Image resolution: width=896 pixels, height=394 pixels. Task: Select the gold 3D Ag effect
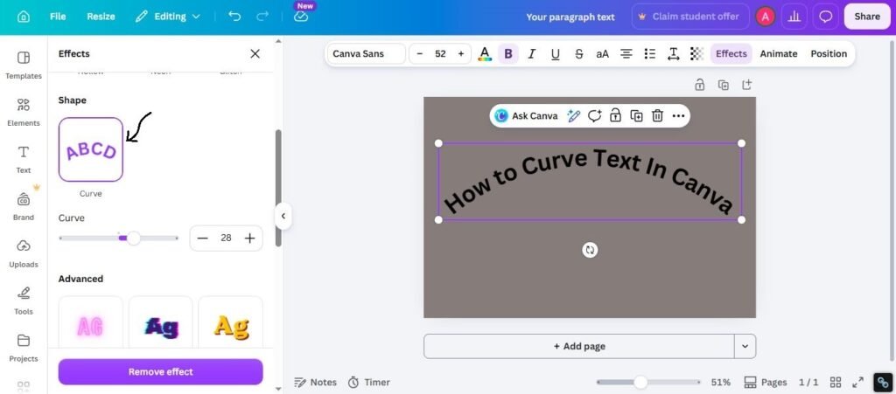click(231, 322)
